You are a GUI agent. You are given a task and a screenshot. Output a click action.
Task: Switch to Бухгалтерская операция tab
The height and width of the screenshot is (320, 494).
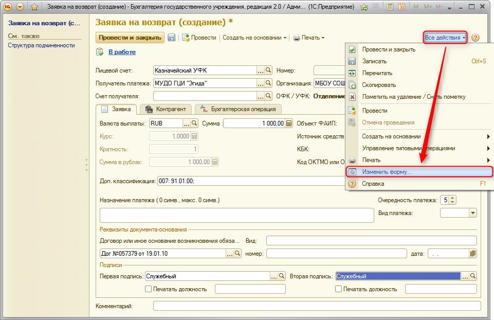pos(238,109)
